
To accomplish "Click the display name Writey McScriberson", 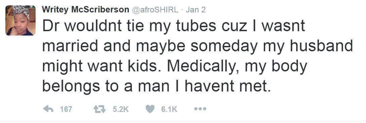I will click(85, 10).
